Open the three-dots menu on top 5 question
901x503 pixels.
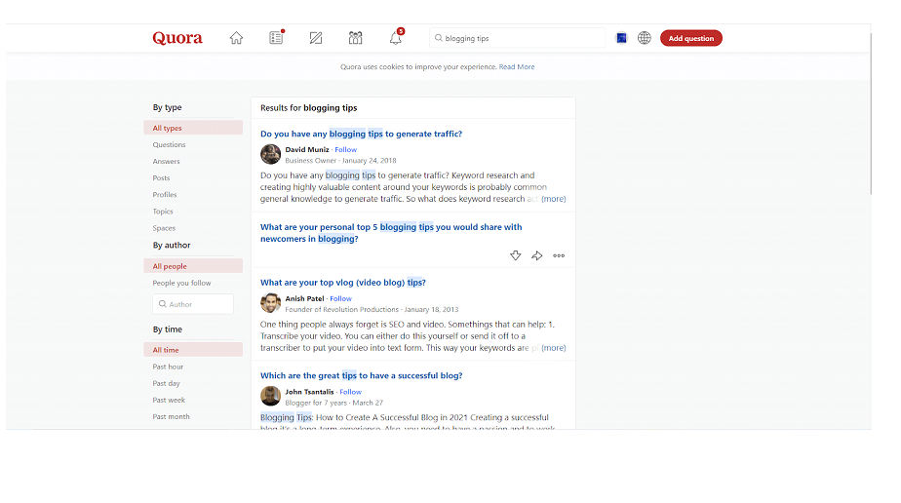(559, 255)
